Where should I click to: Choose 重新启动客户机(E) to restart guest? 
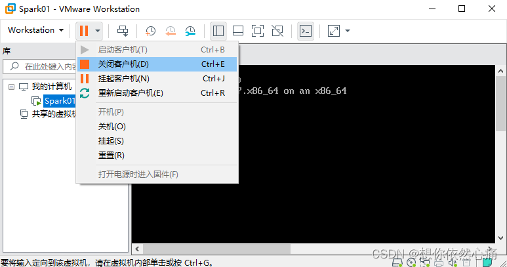click(x=157, y=93)
